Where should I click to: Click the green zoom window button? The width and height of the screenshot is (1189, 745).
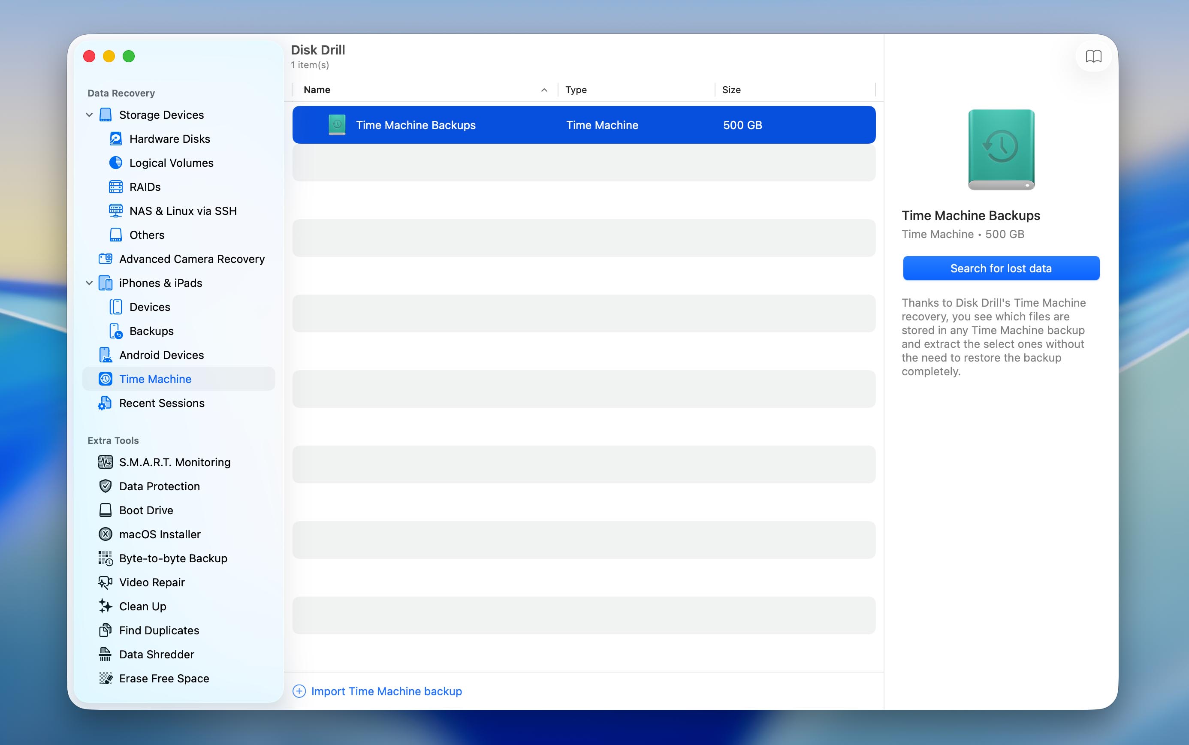(x=129, y=56)
